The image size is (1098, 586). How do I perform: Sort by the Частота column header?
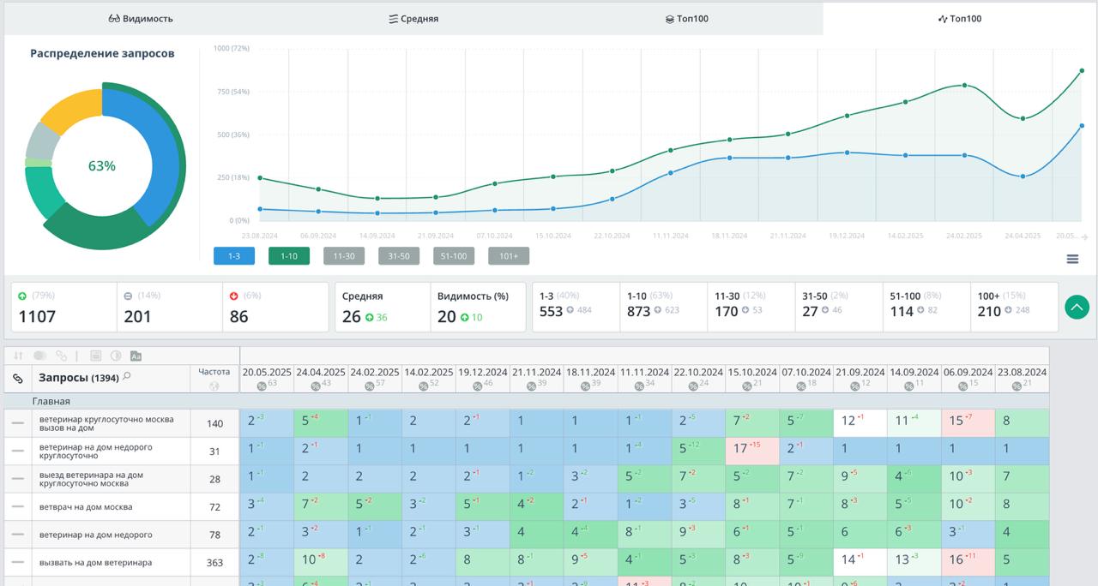tap(214, 372)
